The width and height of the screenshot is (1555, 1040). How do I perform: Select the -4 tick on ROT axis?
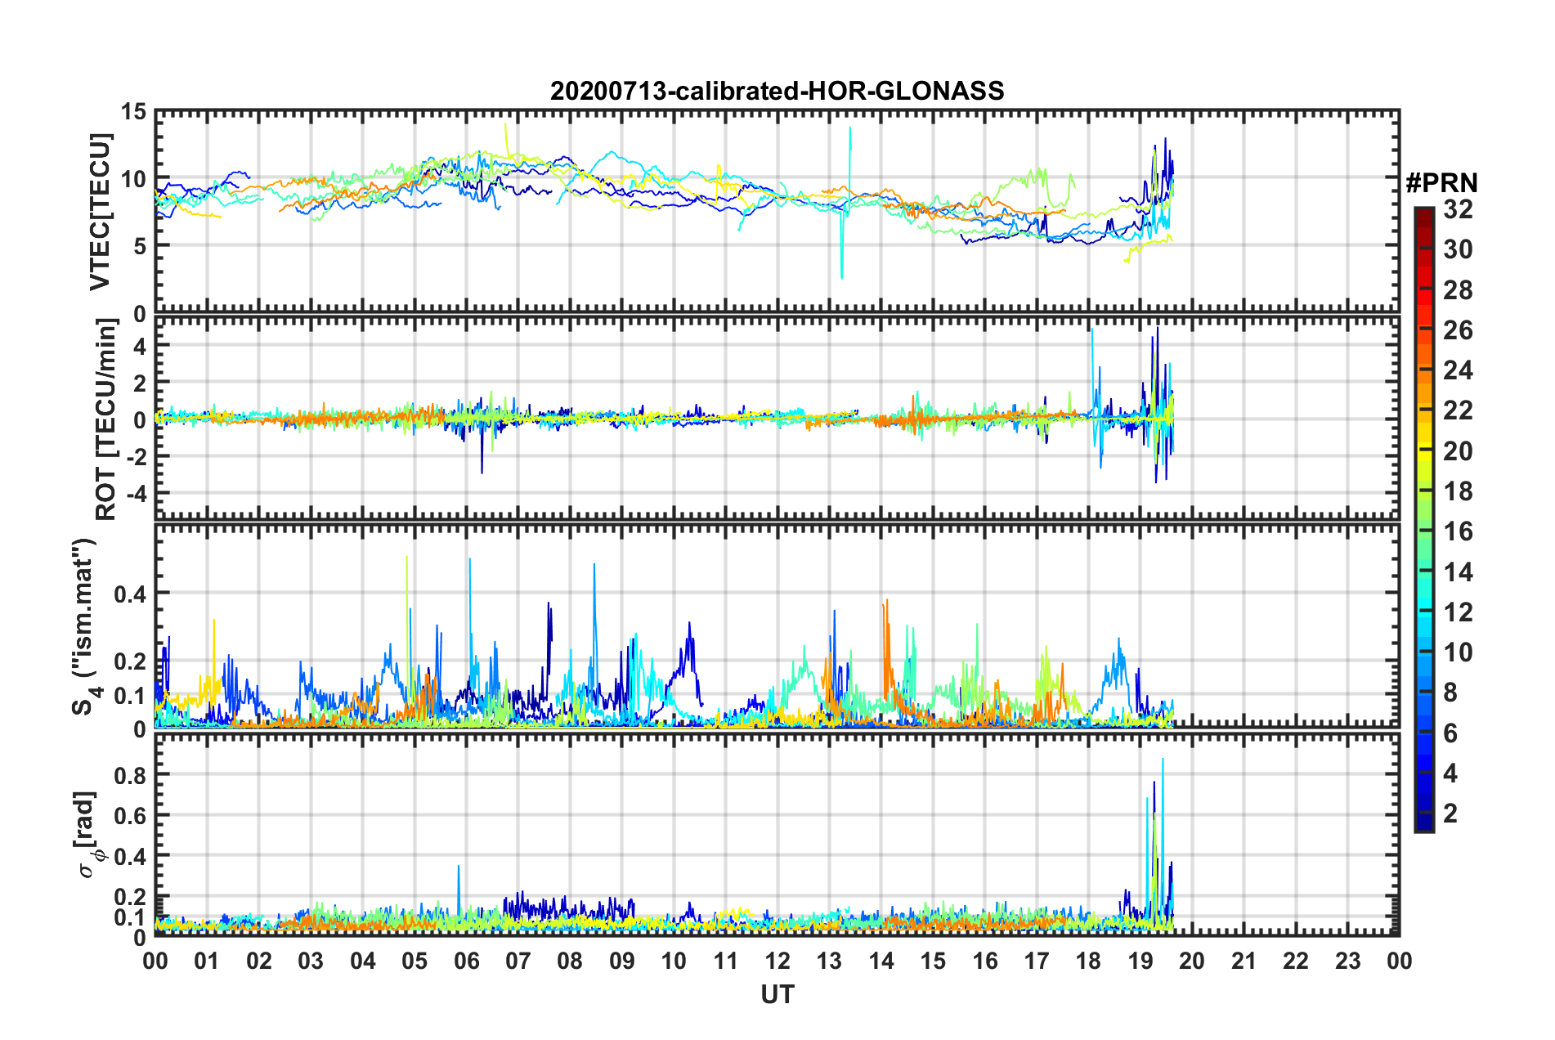[x=136, y=493]
